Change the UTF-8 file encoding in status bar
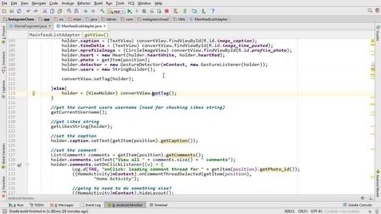 317,212
